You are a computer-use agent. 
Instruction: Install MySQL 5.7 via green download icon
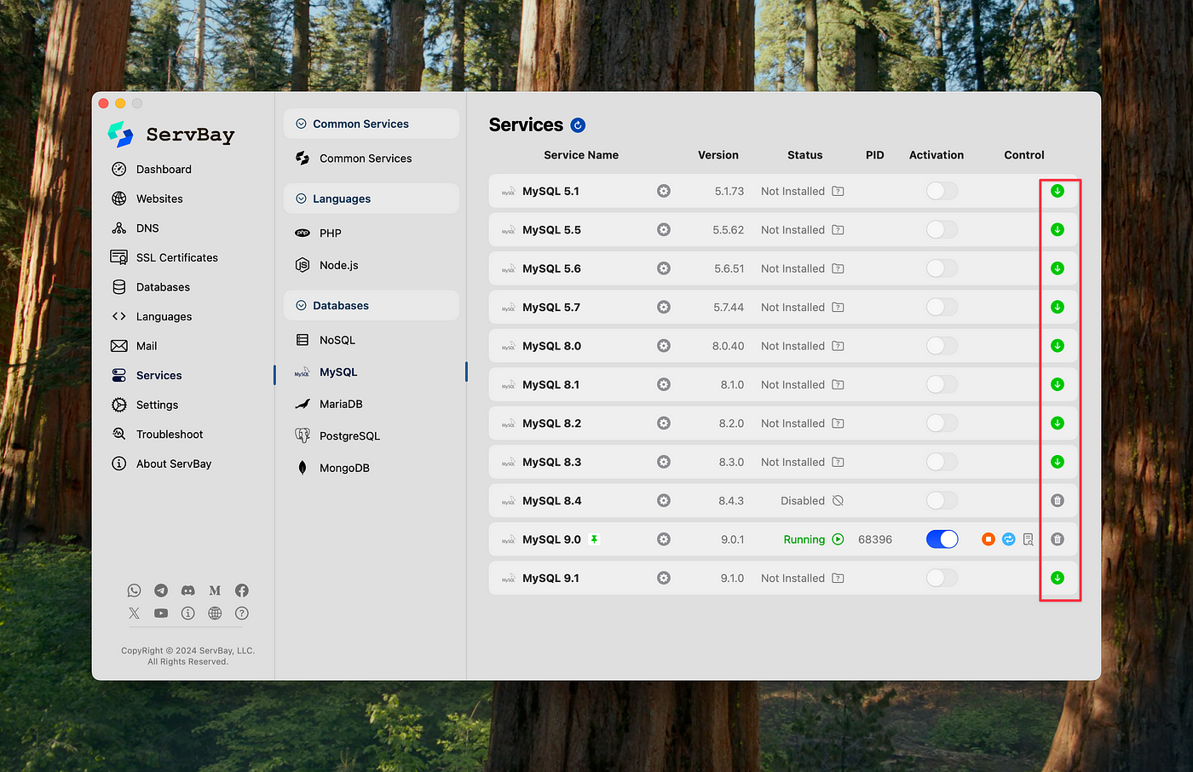point(1058,307)
